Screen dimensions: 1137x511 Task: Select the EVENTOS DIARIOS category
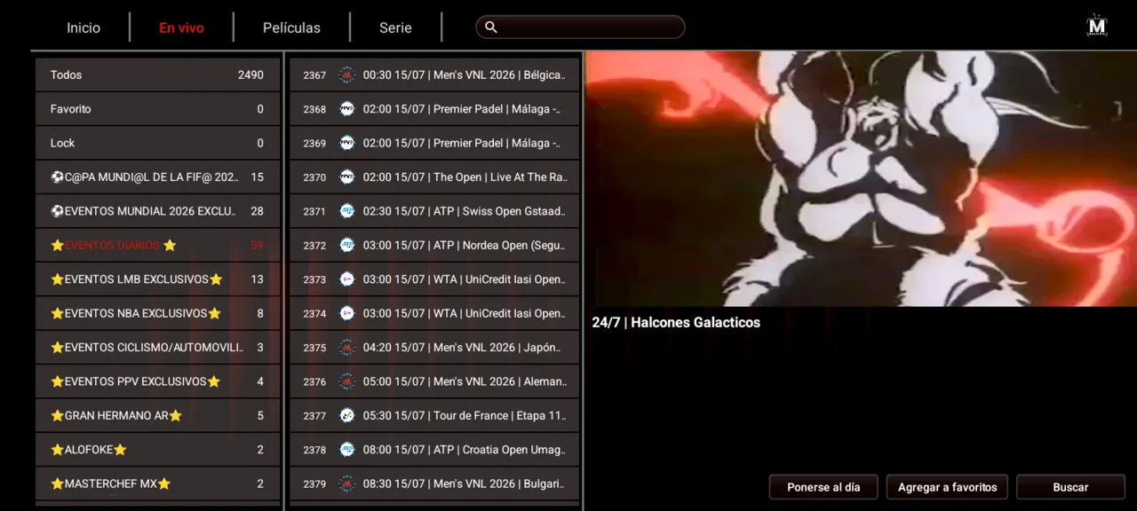pyautogui.click(x=157, y=245)
